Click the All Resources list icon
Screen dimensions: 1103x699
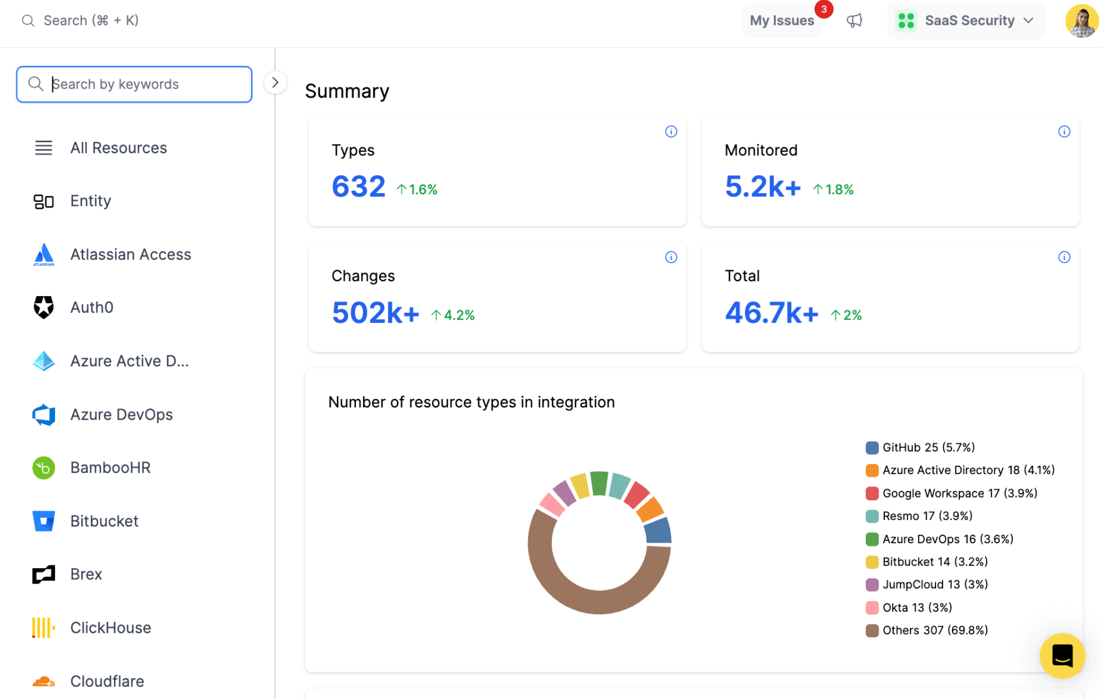tap(43, 147)
